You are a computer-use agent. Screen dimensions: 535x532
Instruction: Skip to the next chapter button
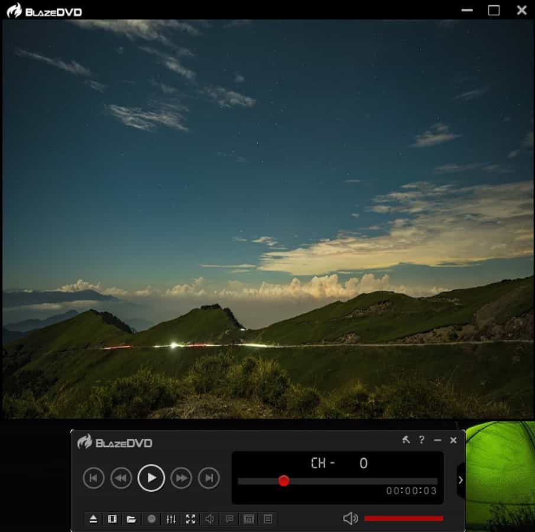(209, 478)
